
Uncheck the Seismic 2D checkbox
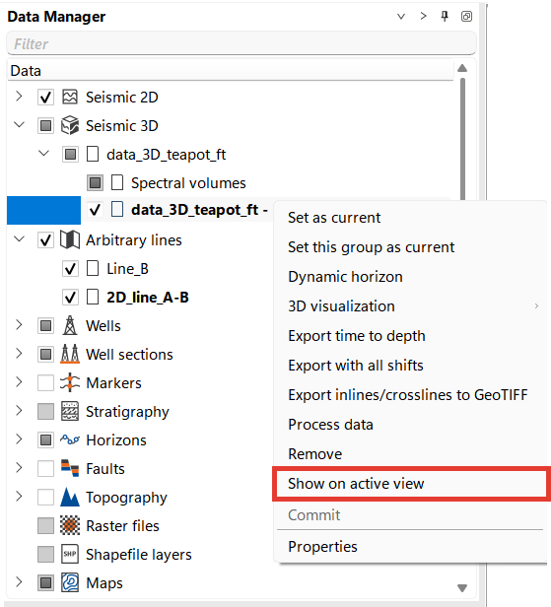click(45, 98)
